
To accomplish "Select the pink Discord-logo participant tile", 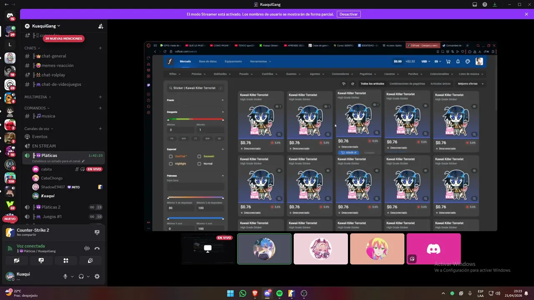I will point(434,249).
